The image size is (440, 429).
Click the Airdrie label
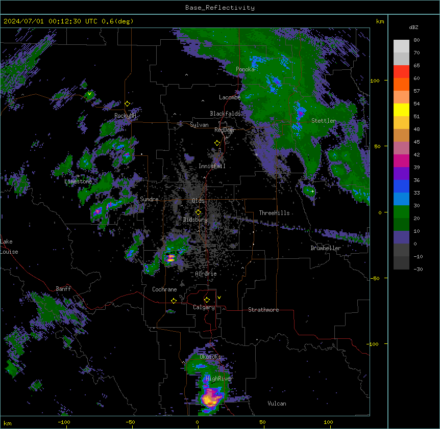(206, 274)
